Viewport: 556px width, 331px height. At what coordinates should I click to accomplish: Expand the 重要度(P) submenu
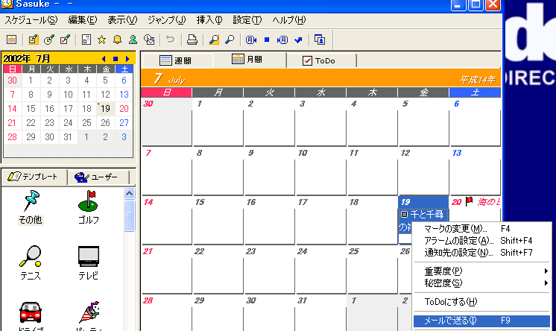(481, 271)
